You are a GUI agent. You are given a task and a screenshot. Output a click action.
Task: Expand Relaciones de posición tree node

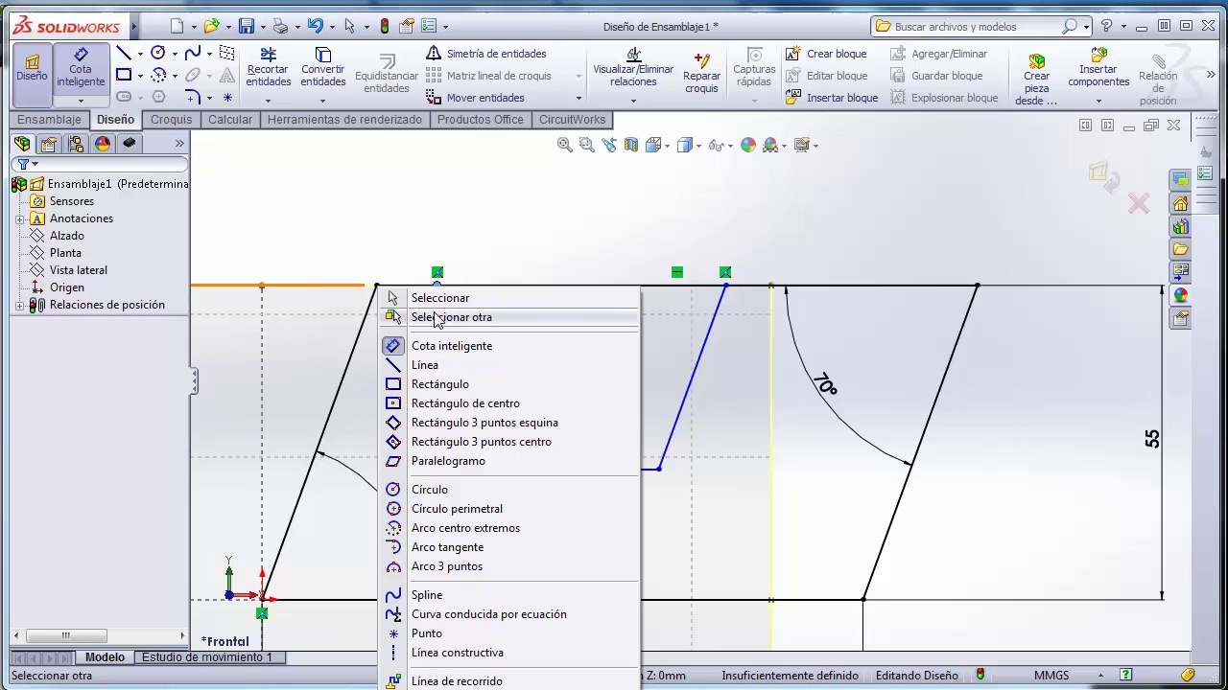click(20, 305)
